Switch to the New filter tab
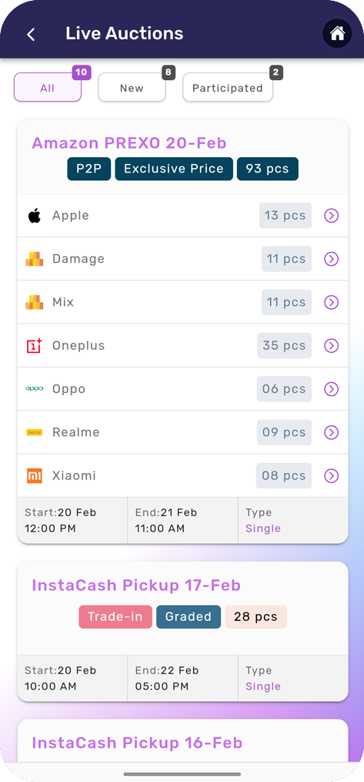 click(132, 88)
